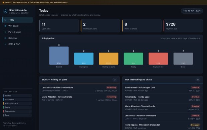This screenshot has width=207, height=130.
Task: Open the WIP board menu item
Action: [x=18, y=26]
